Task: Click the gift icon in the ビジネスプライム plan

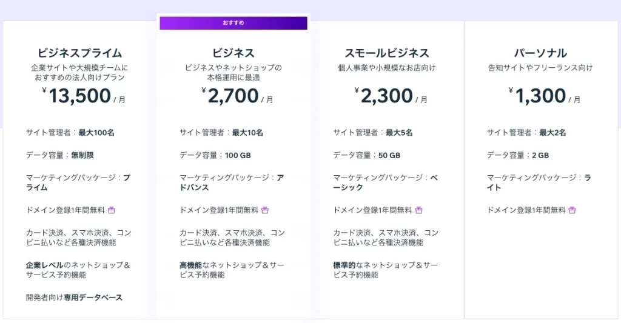Action: [x=111, y=210]
